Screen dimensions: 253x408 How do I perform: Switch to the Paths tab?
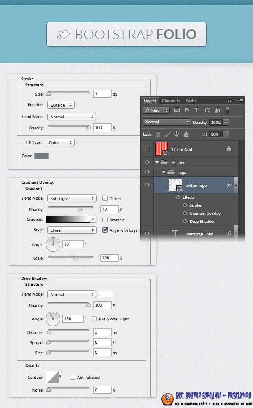(x=191, y=101)
